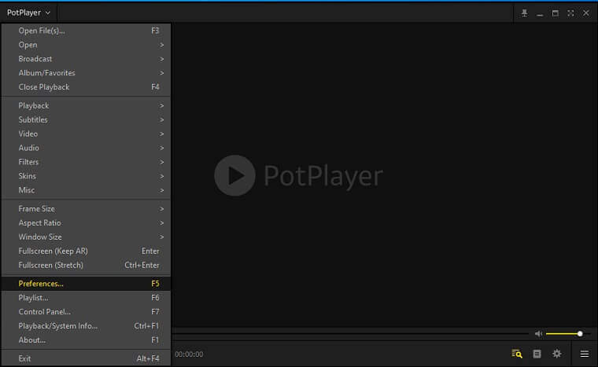Screen dimensions: 598x367
Task: Open Playback/System Info... entry
Action: [87, 326]
